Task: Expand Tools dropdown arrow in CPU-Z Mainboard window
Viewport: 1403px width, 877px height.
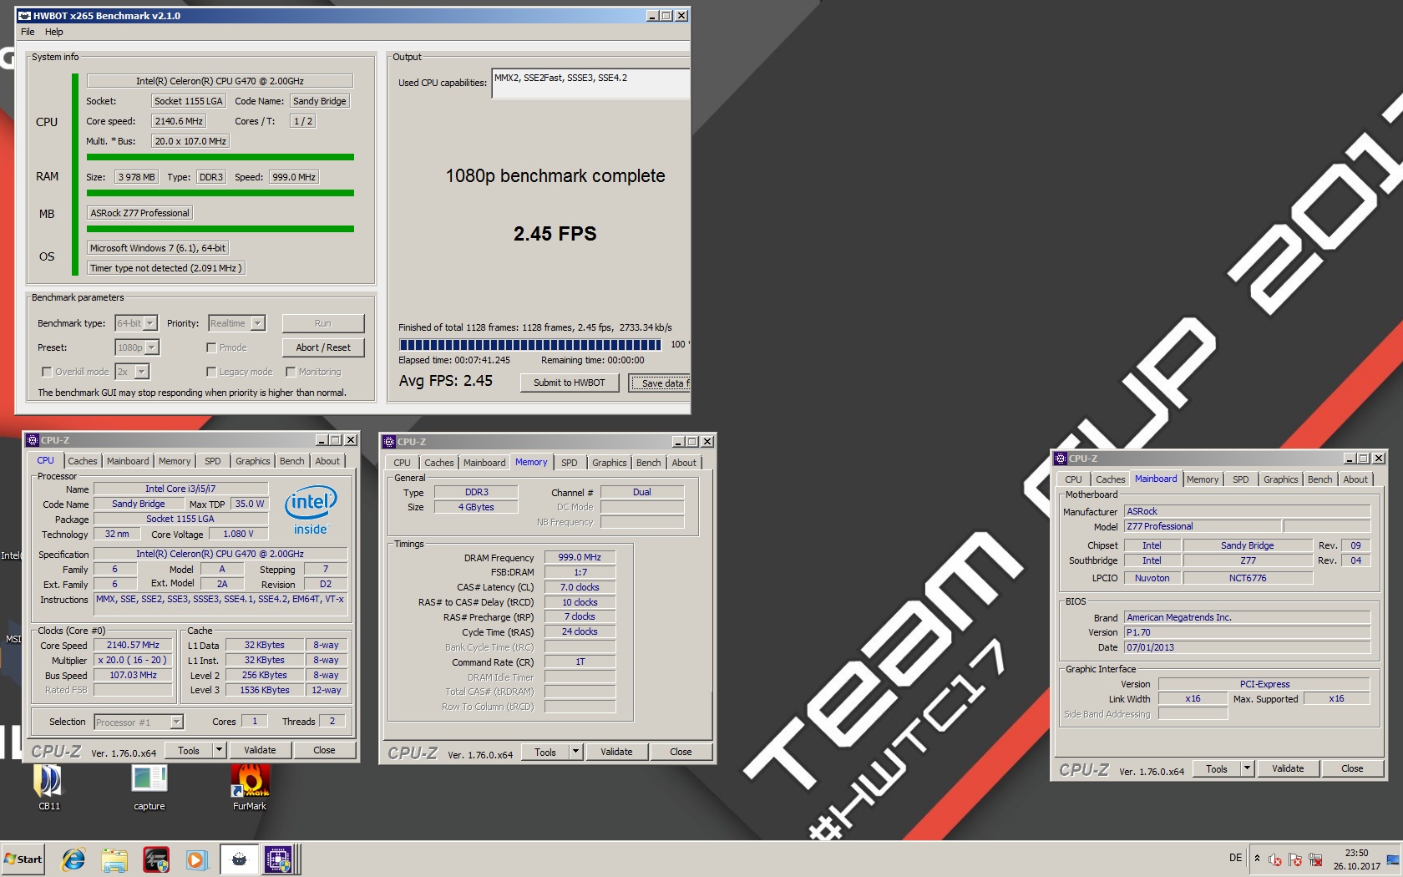Action: pyautogui.click(x=1247, y=768)
